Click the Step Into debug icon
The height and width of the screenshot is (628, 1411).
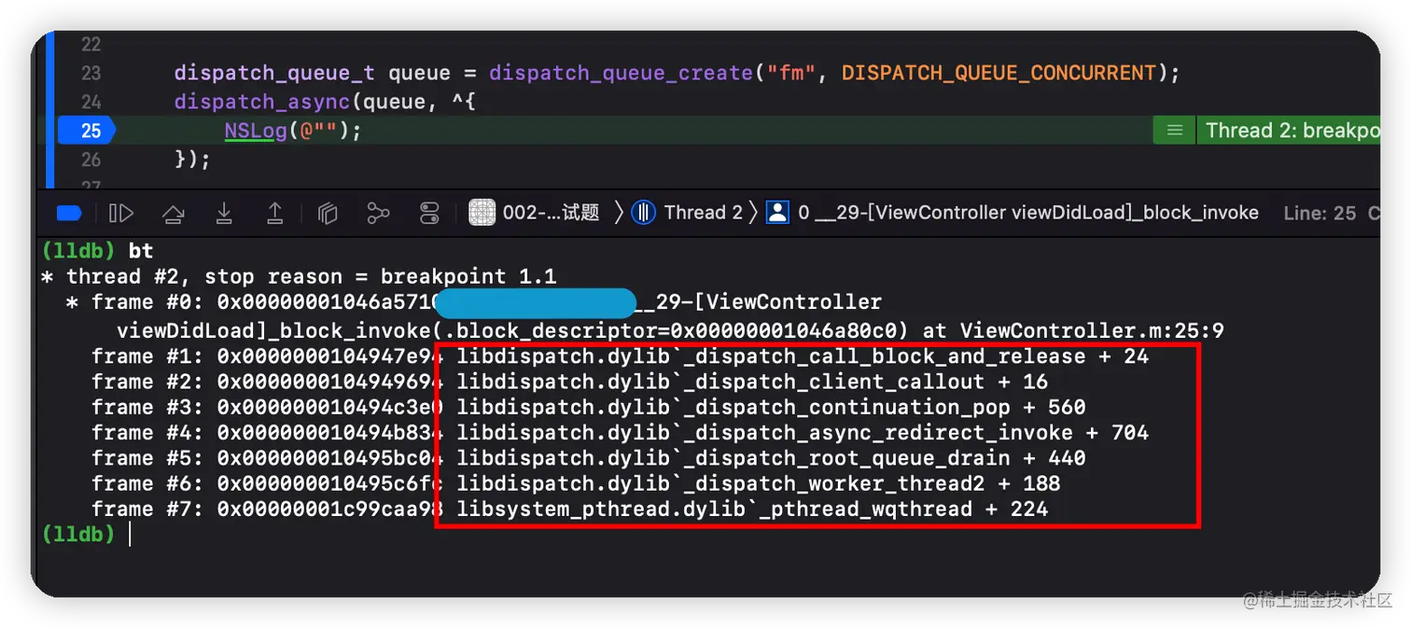224,214
